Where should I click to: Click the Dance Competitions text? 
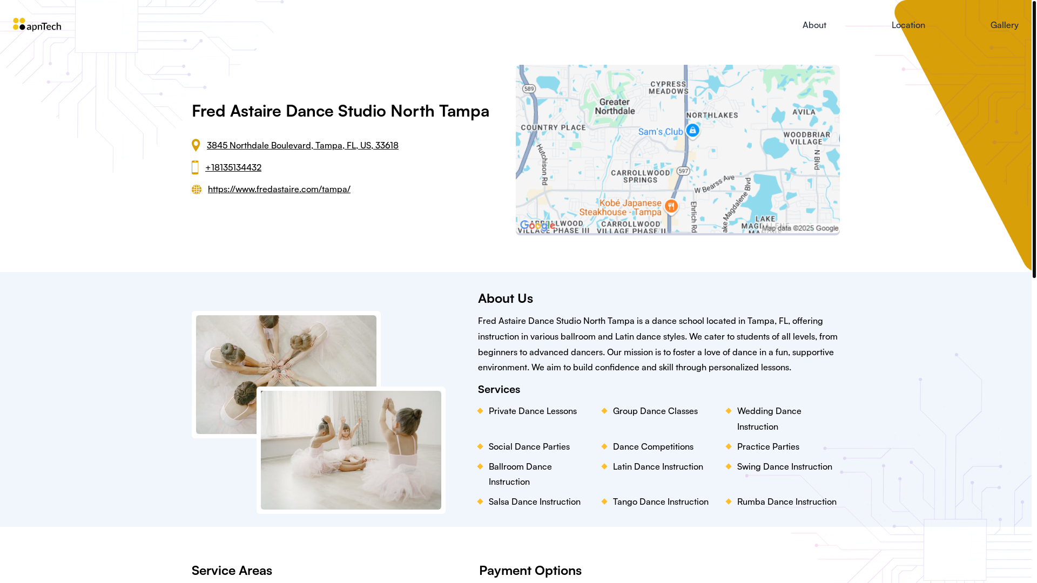point(652,446)
